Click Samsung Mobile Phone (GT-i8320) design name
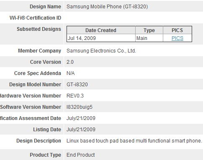 coord(107,7)
